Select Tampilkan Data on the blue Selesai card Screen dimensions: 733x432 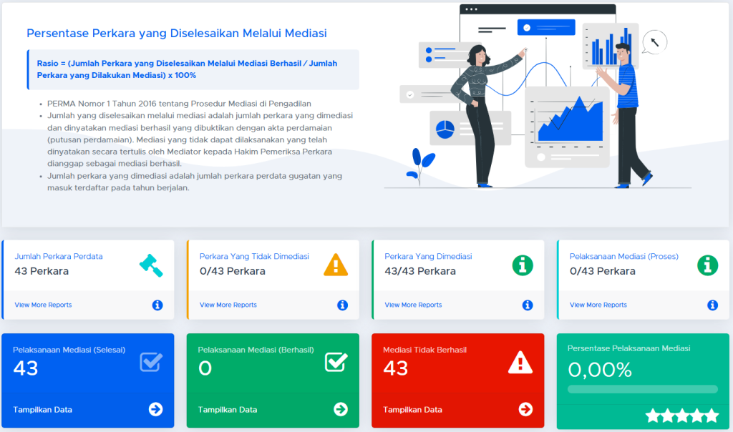pos(42,410)
